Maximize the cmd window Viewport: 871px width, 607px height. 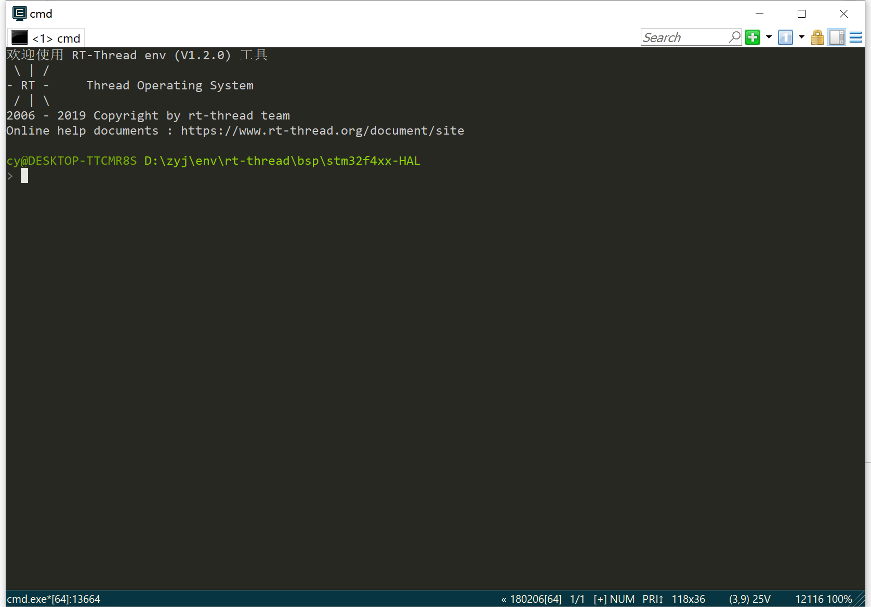801,14
